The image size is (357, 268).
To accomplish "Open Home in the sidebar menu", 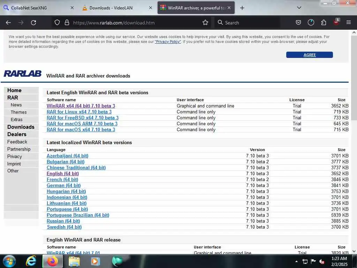I will pyautogui.click(x=14, y=90).
